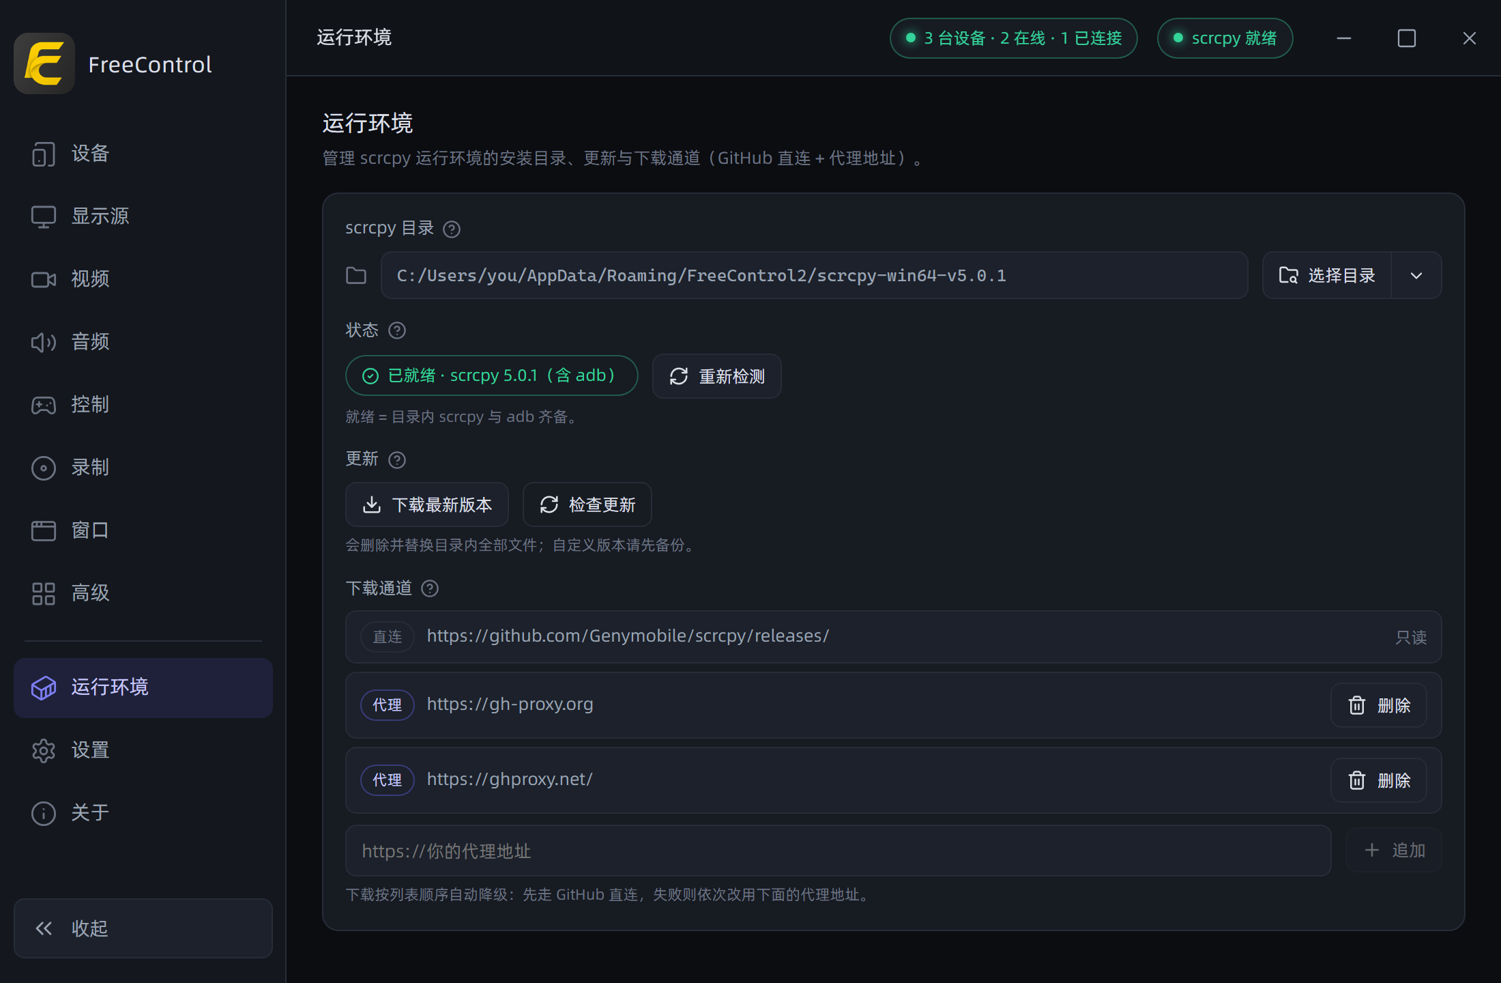Minimize the FreeControl window
Screen dimensions: 1501x983
click(x=1344, y=38)
